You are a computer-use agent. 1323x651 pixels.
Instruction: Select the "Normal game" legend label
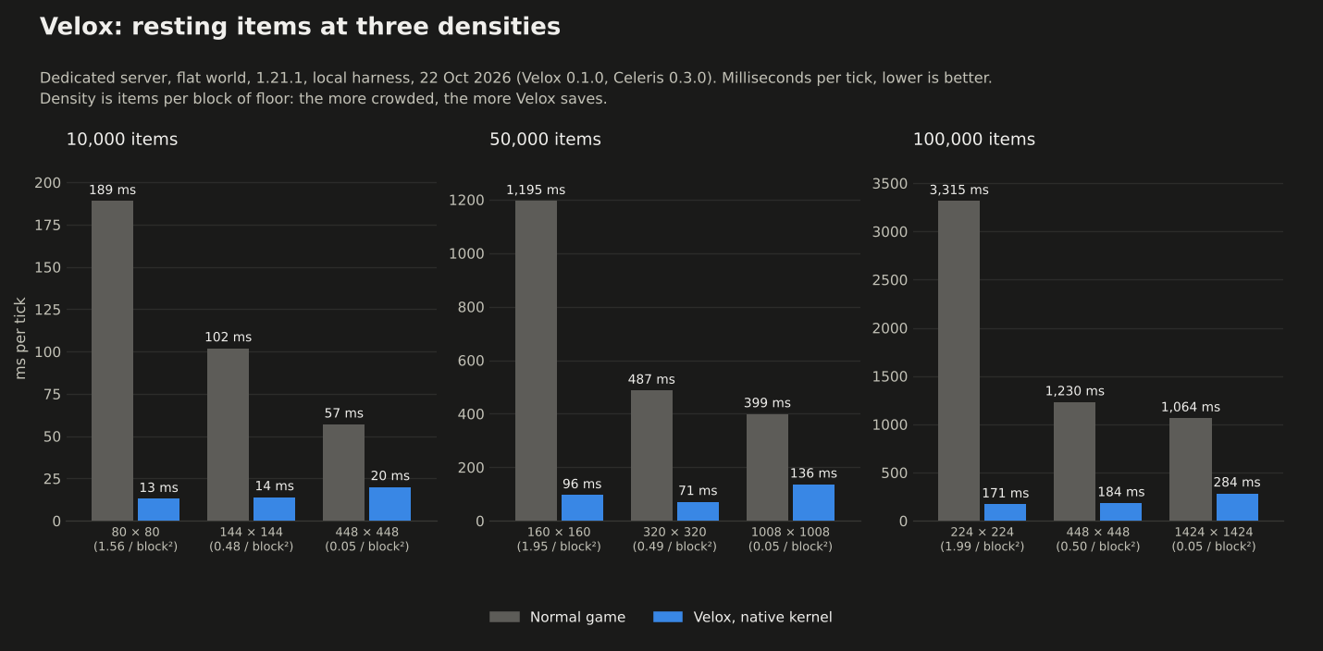[577, 617]
